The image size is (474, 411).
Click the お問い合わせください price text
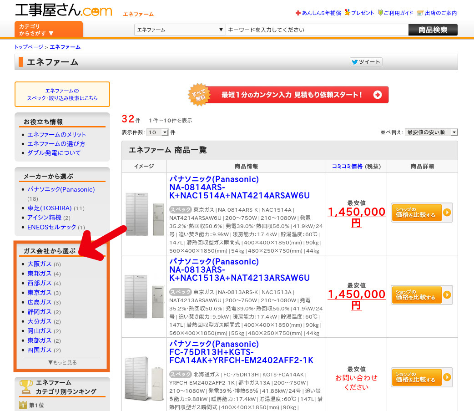click(356, 382)
